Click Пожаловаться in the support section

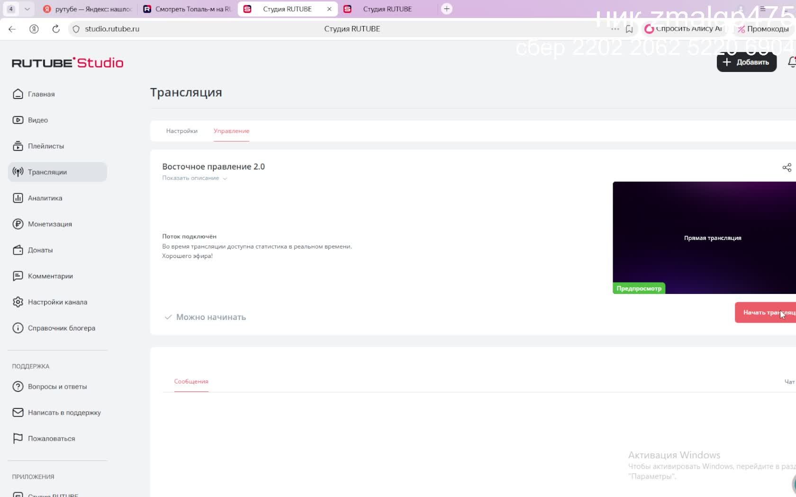click(51, 438)
